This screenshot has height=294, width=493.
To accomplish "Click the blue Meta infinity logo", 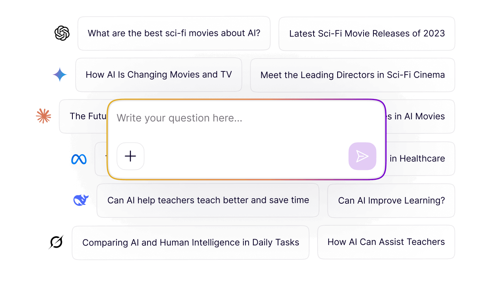I will coord(79,159).
